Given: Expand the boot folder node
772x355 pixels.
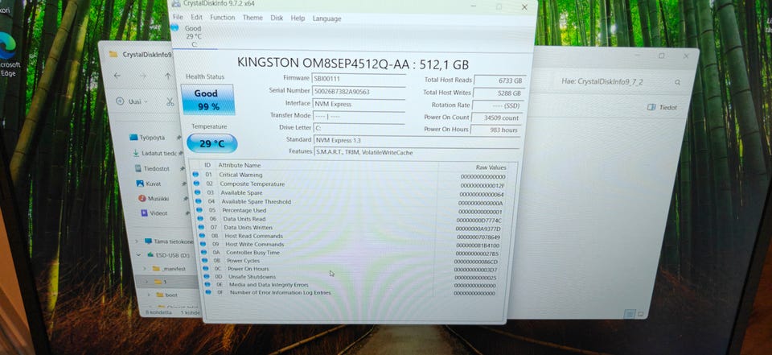Looking at the screenshot, I should [149, 295].
